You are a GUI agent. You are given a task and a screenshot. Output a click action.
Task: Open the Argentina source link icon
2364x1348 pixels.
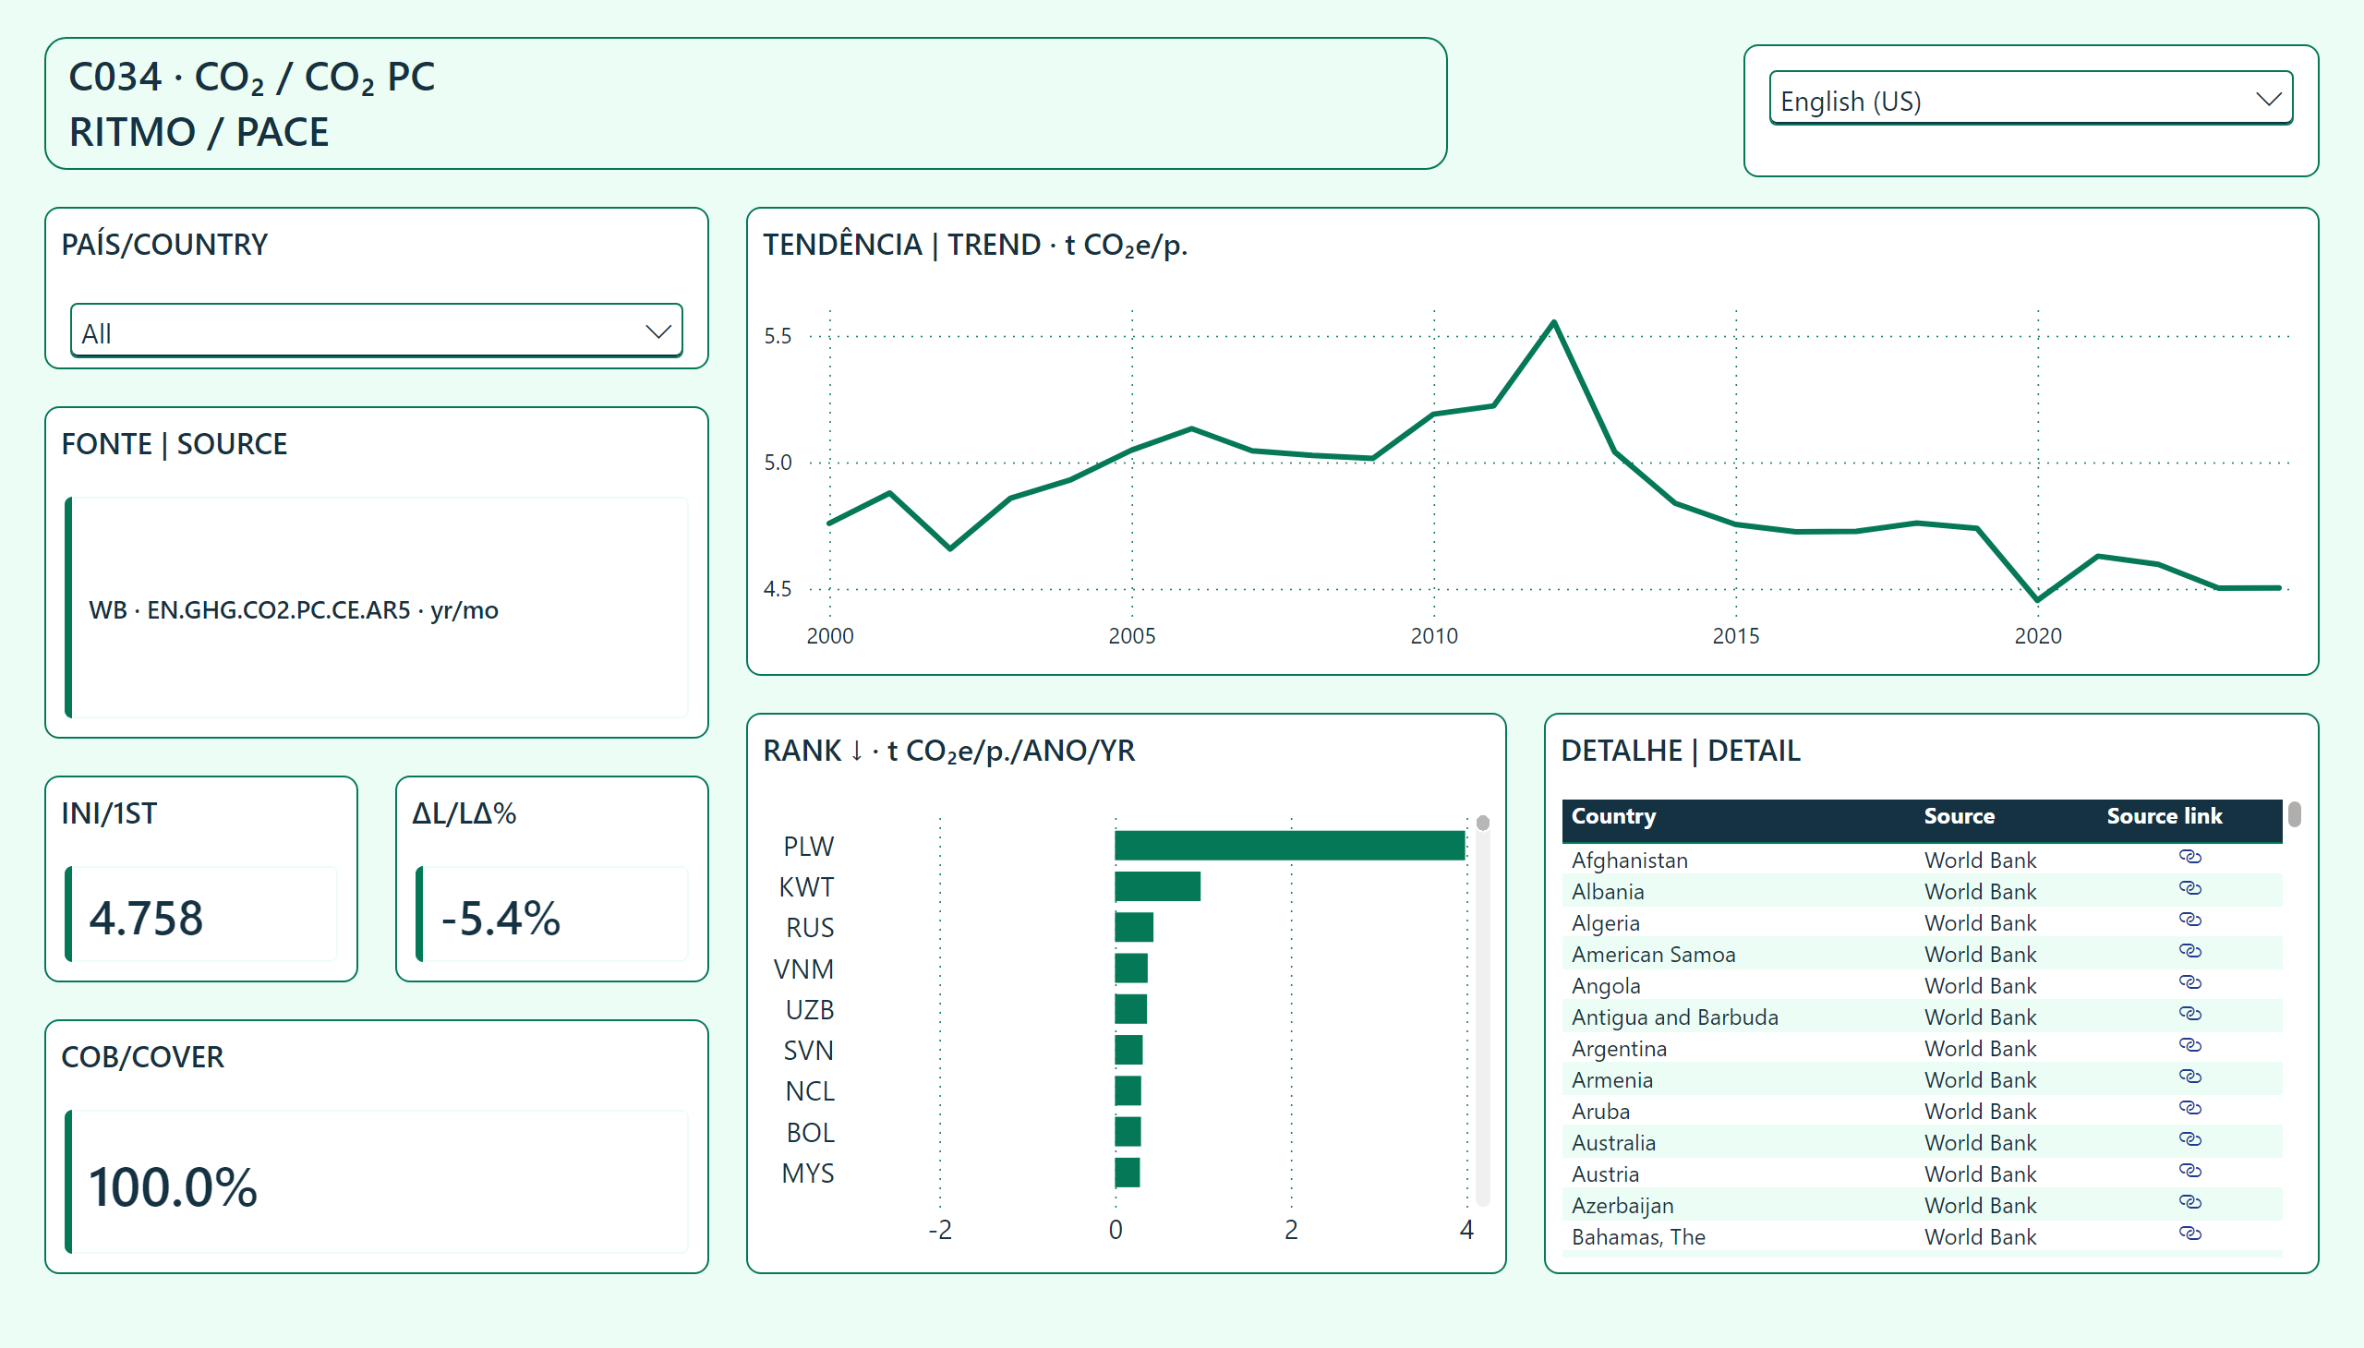coord(2189,1046)
